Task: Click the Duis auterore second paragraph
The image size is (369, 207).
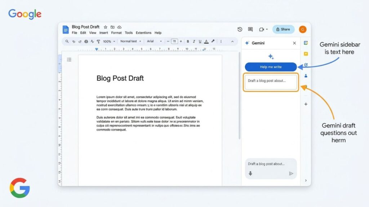Action: pos(148,124)
